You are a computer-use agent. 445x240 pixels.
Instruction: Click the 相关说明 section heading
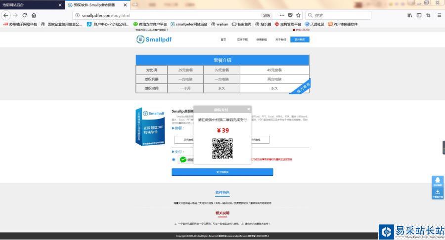click(222, 213)
